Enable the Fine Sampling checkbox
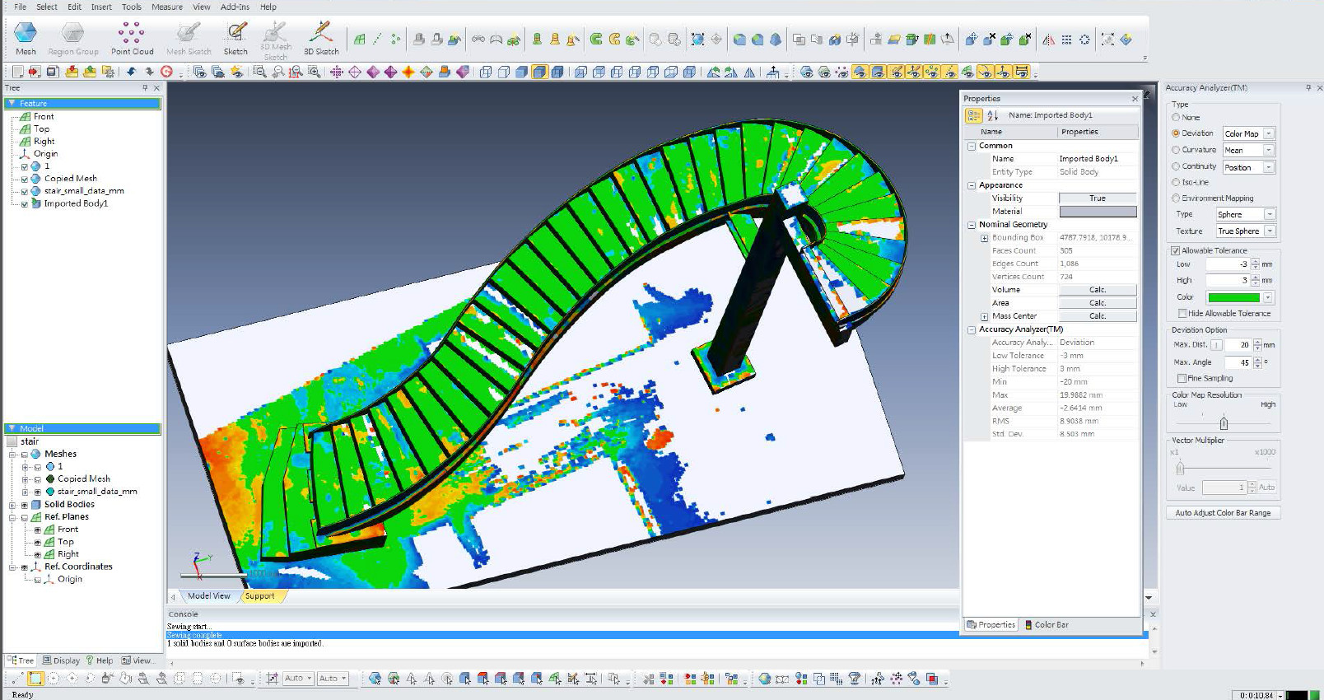 click(1182, 379)
